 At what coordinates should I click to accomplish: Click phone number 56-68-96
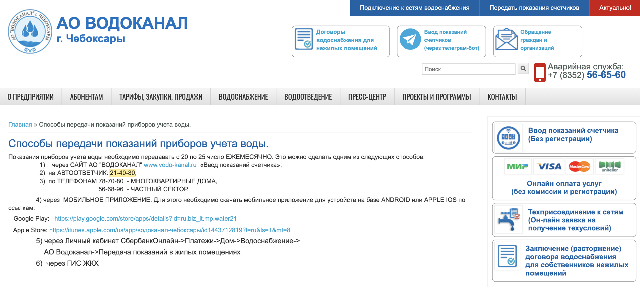pyautogui.click(x=111, y=189)
